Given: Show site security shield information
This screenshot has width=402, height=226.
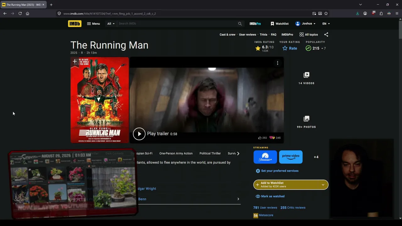Looking at the screenshot, I should point(59,13).
